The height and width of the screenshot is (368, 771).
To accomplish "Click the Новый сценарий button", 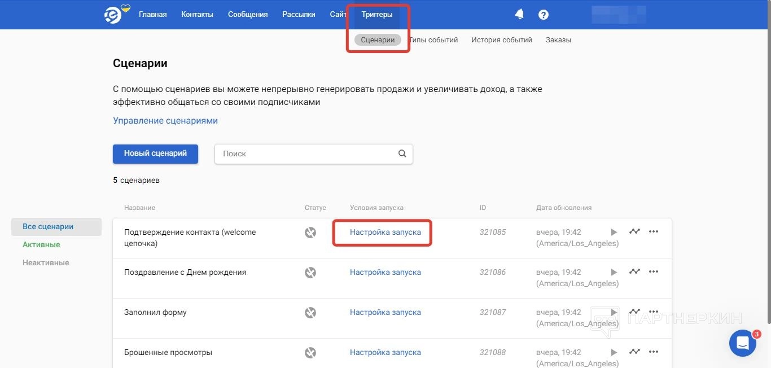I will pos(155,154).
